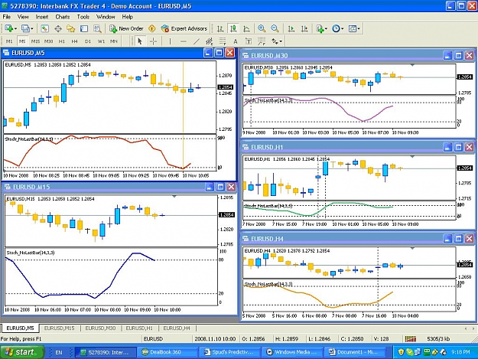
Task: Open the Window menu
Action: pyautogui.click(x=106, y=17)
